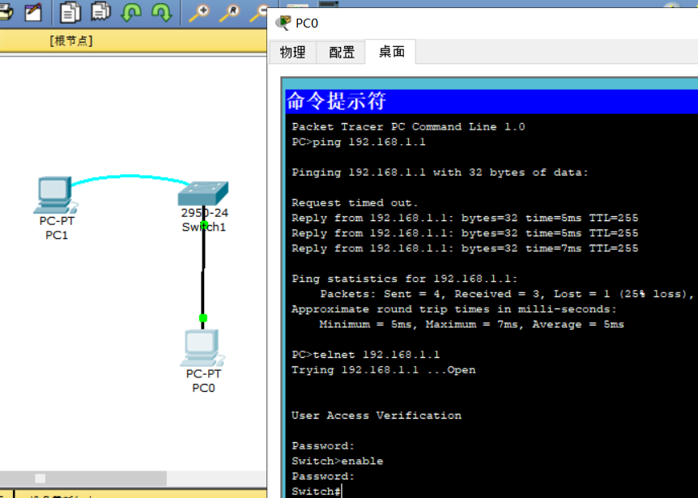The height and width of the screenshot is (498, 698).
Task: Click the Zoom Reset magnifier
Action: point(230,12)
